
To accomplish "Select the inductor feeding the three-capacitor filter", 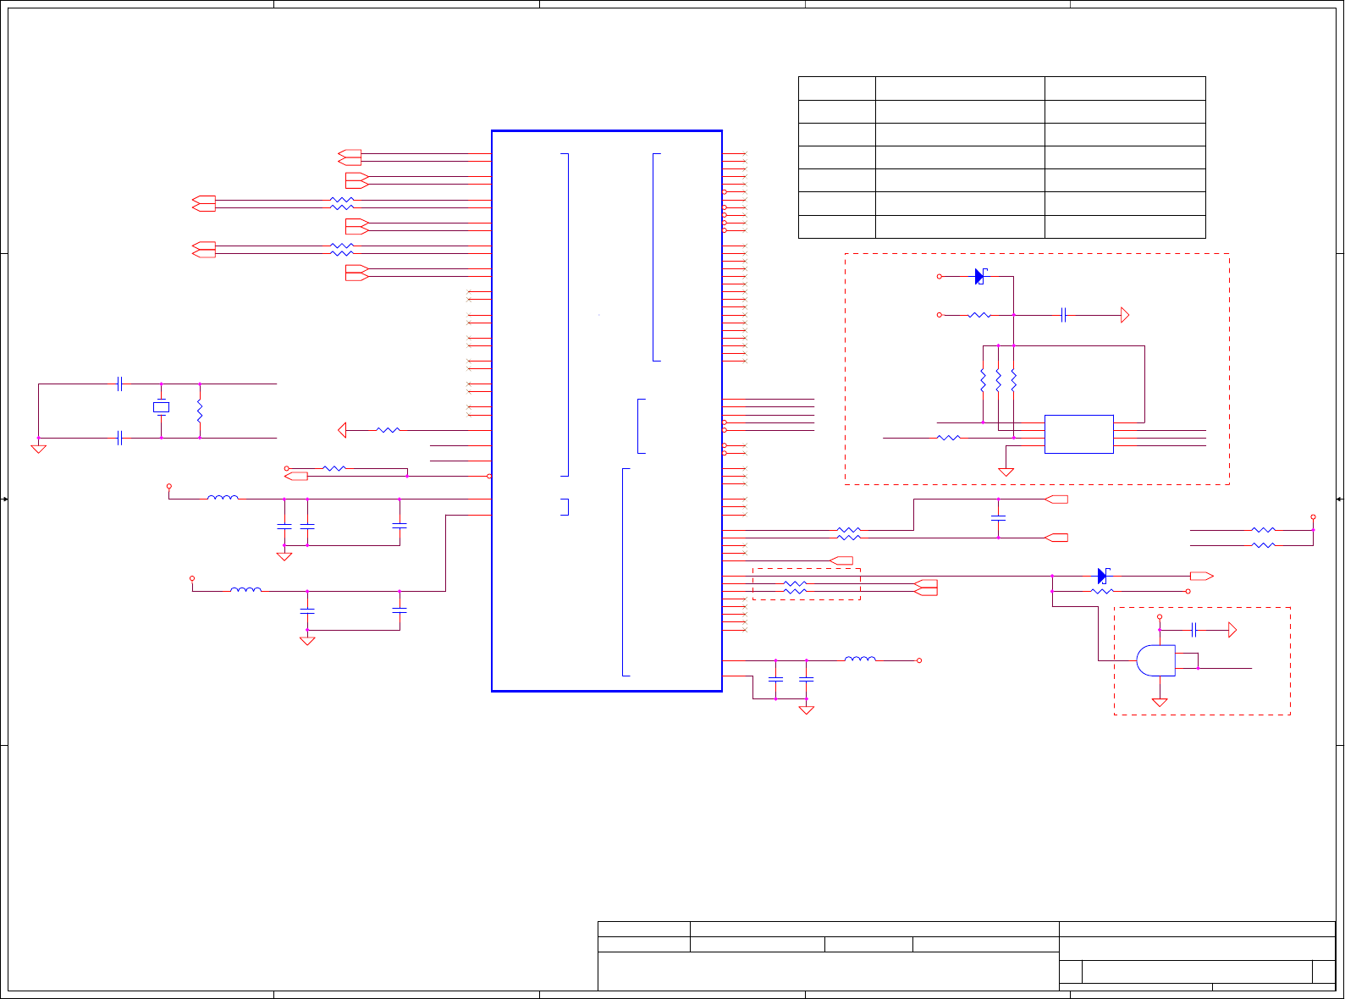I will (x=223, y=498).
